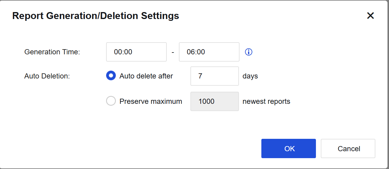Click the dialog title text
This screenshot has width=389, height=169.
[96, 16]
